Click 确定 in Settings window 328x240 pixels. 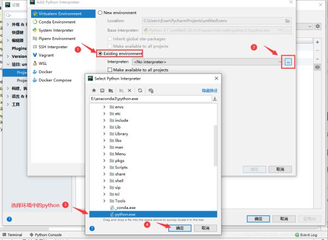click(x=259, y=219)
